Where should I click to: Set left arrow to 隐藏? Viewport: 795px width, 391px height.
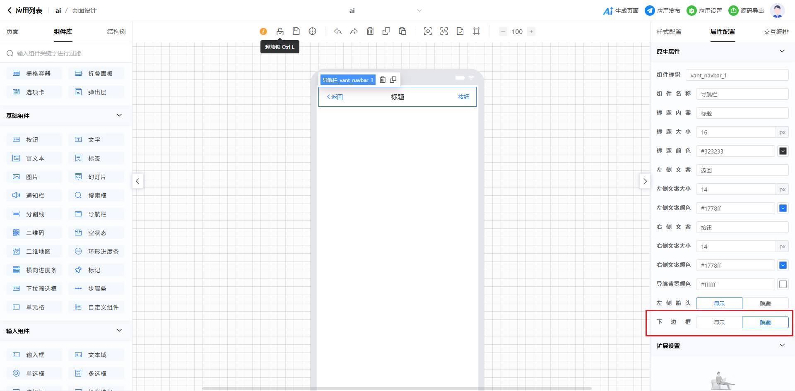pos(765,304)
